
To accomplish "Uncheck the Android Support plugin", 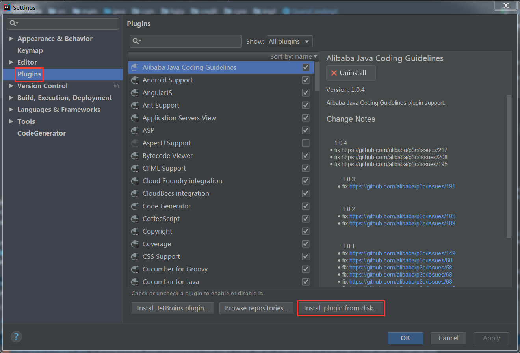I will click(x=305, y=80).
